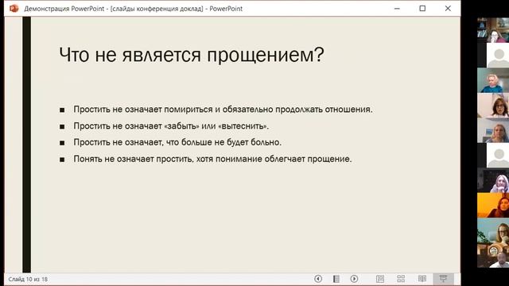This screenshot has width=509, height=286.
Task: Switch to Reading view icon
Action: [x=422, y=279]
